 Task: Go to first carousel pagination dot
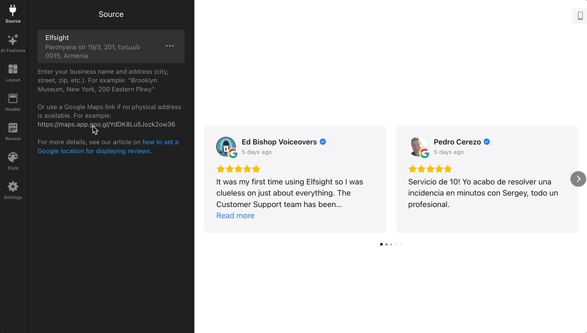381,244
